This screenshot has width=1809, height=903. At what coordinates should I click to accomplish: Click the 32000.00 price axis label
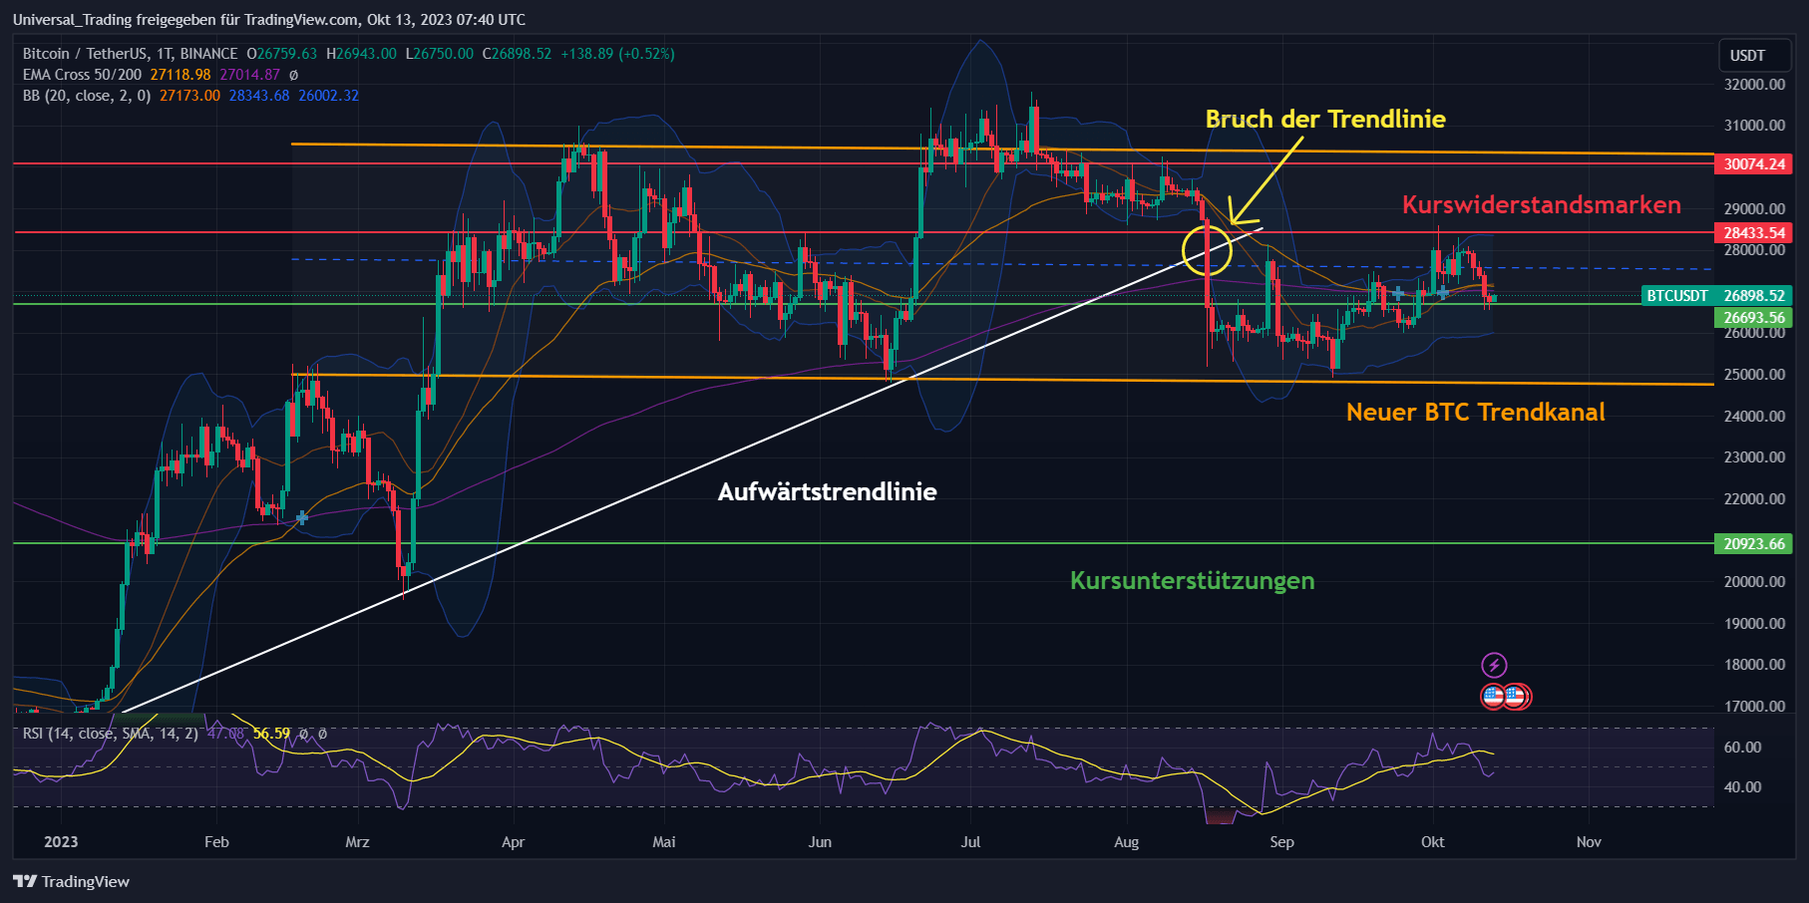click(x=1754, y=85)
